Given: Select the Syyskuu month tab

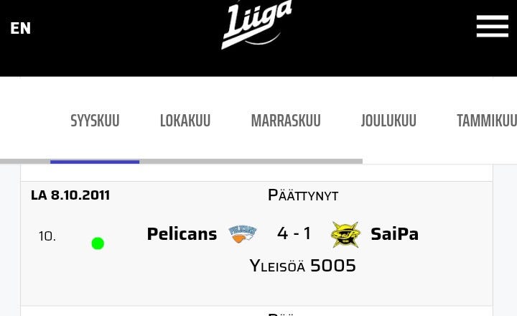Looking at the screenshot, I should click(x=95, y=121).
